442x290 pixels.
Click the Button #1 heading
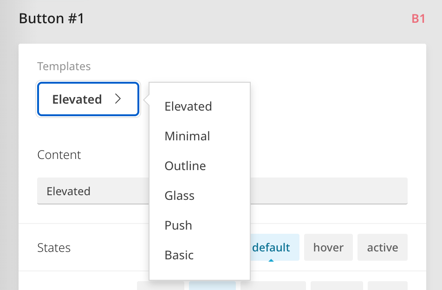coord(52,19)
